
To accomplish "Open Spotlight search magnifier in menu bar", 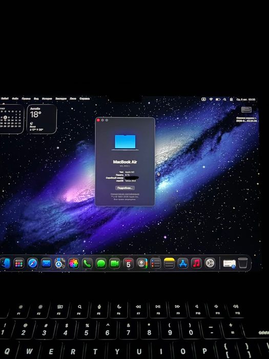I will (224, 99).
